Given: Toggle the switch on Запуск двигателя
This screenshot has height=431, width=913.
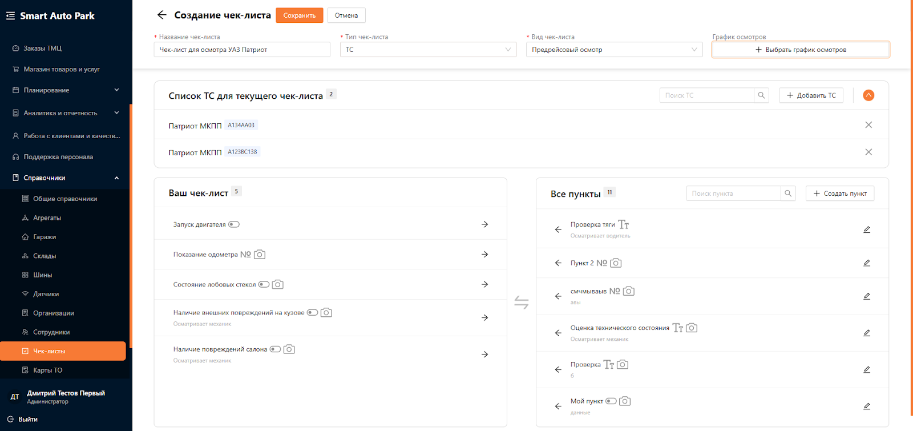Looking at the screenshot, I should click(x=234, y=224).
